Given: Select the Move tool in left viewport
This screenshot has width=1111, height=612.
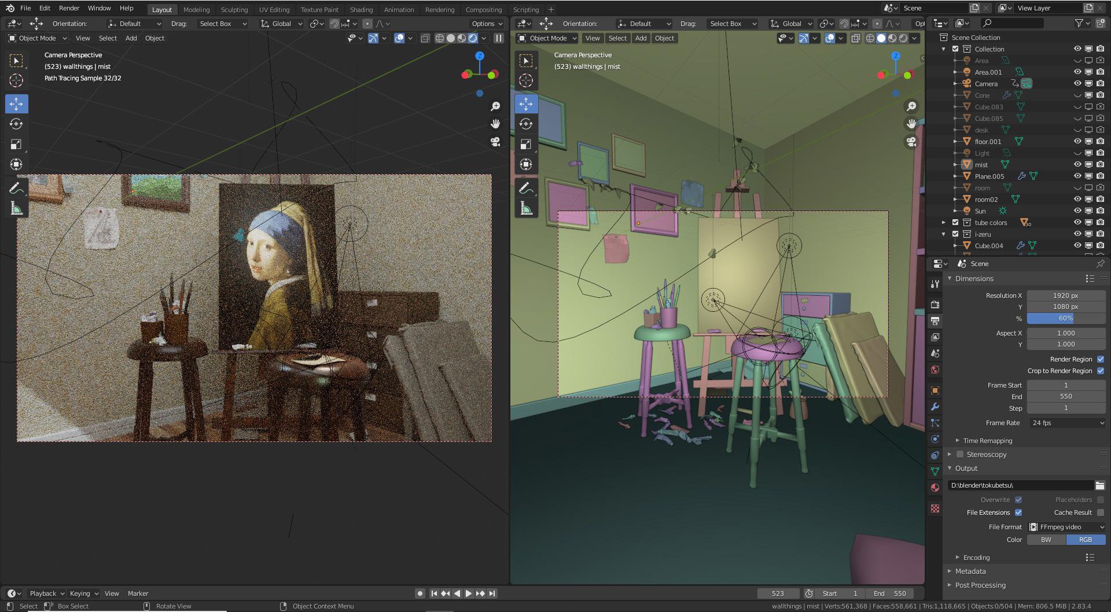Looking at the screenshot, I should pyautogui.click(x=16, y=104).
